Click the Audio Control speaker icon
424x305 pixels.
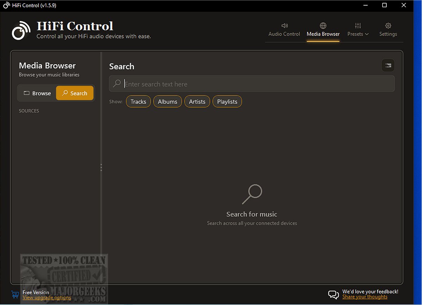[x=284, y=26]
